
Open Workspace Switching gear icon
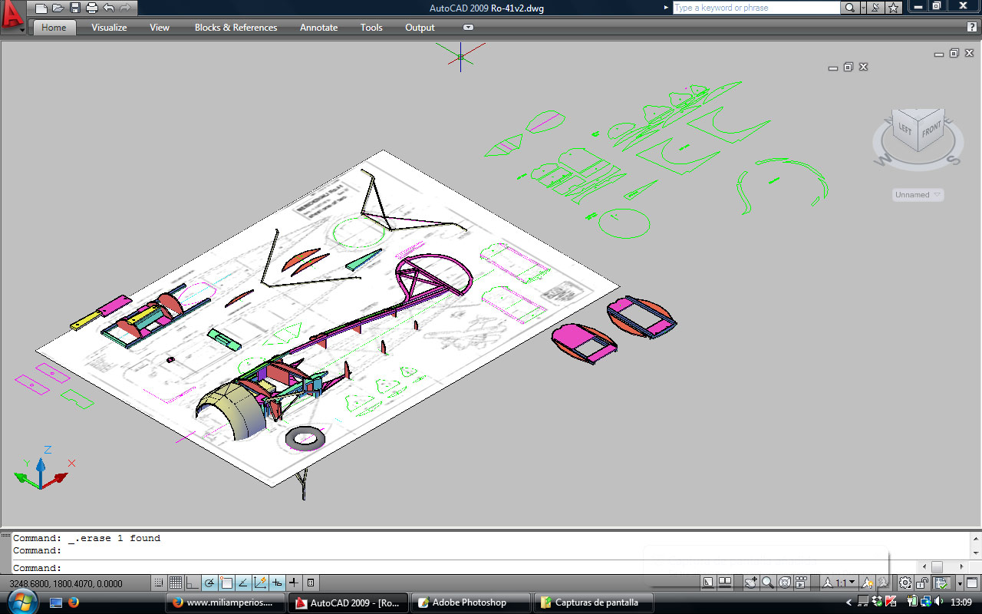tap(905, 583)
